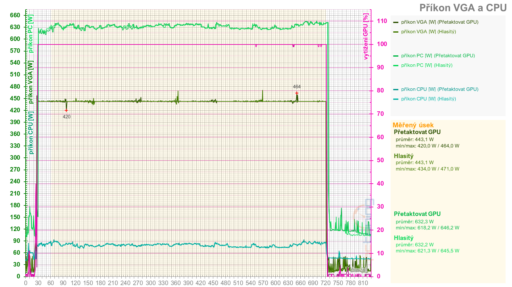Click the 'čas [s]' time axis label
The width and height of the screenshot is (512, 287).
click(359, 270)
